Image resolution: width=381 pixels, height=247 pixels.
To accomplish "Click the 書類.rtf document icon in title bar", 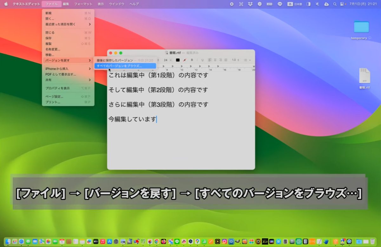I will point(167,53).
